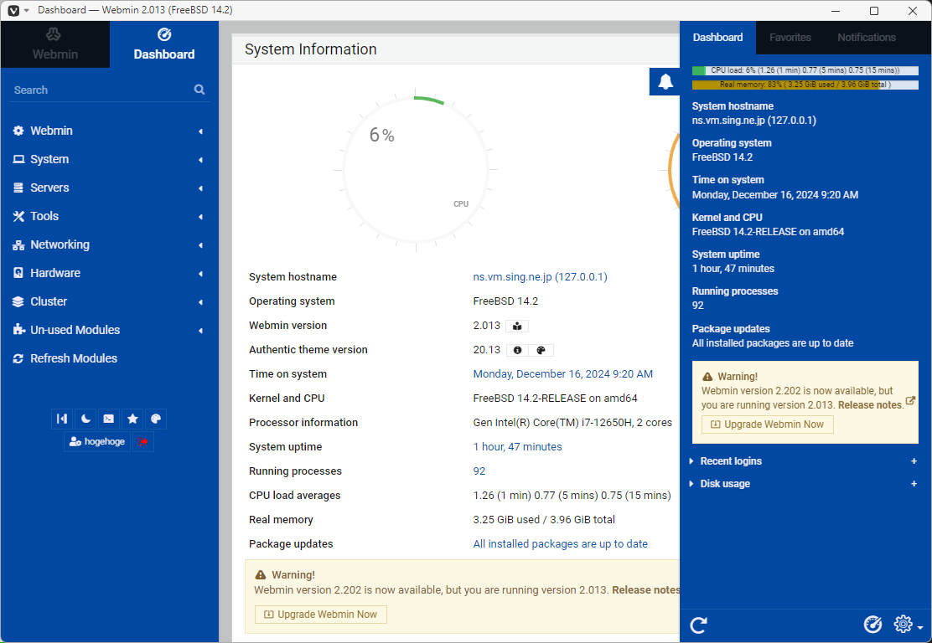
Task: Click the collapse sidebar icon
Action: pos(62,419)
